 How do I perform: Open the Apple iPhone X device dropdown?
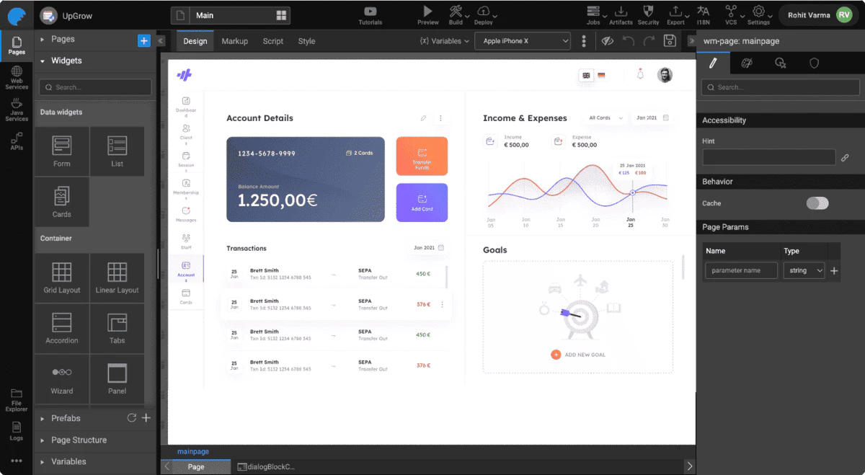(522, 40)
